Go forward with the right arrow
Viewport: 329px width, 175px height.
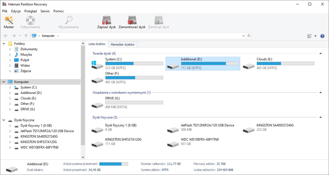14,36
